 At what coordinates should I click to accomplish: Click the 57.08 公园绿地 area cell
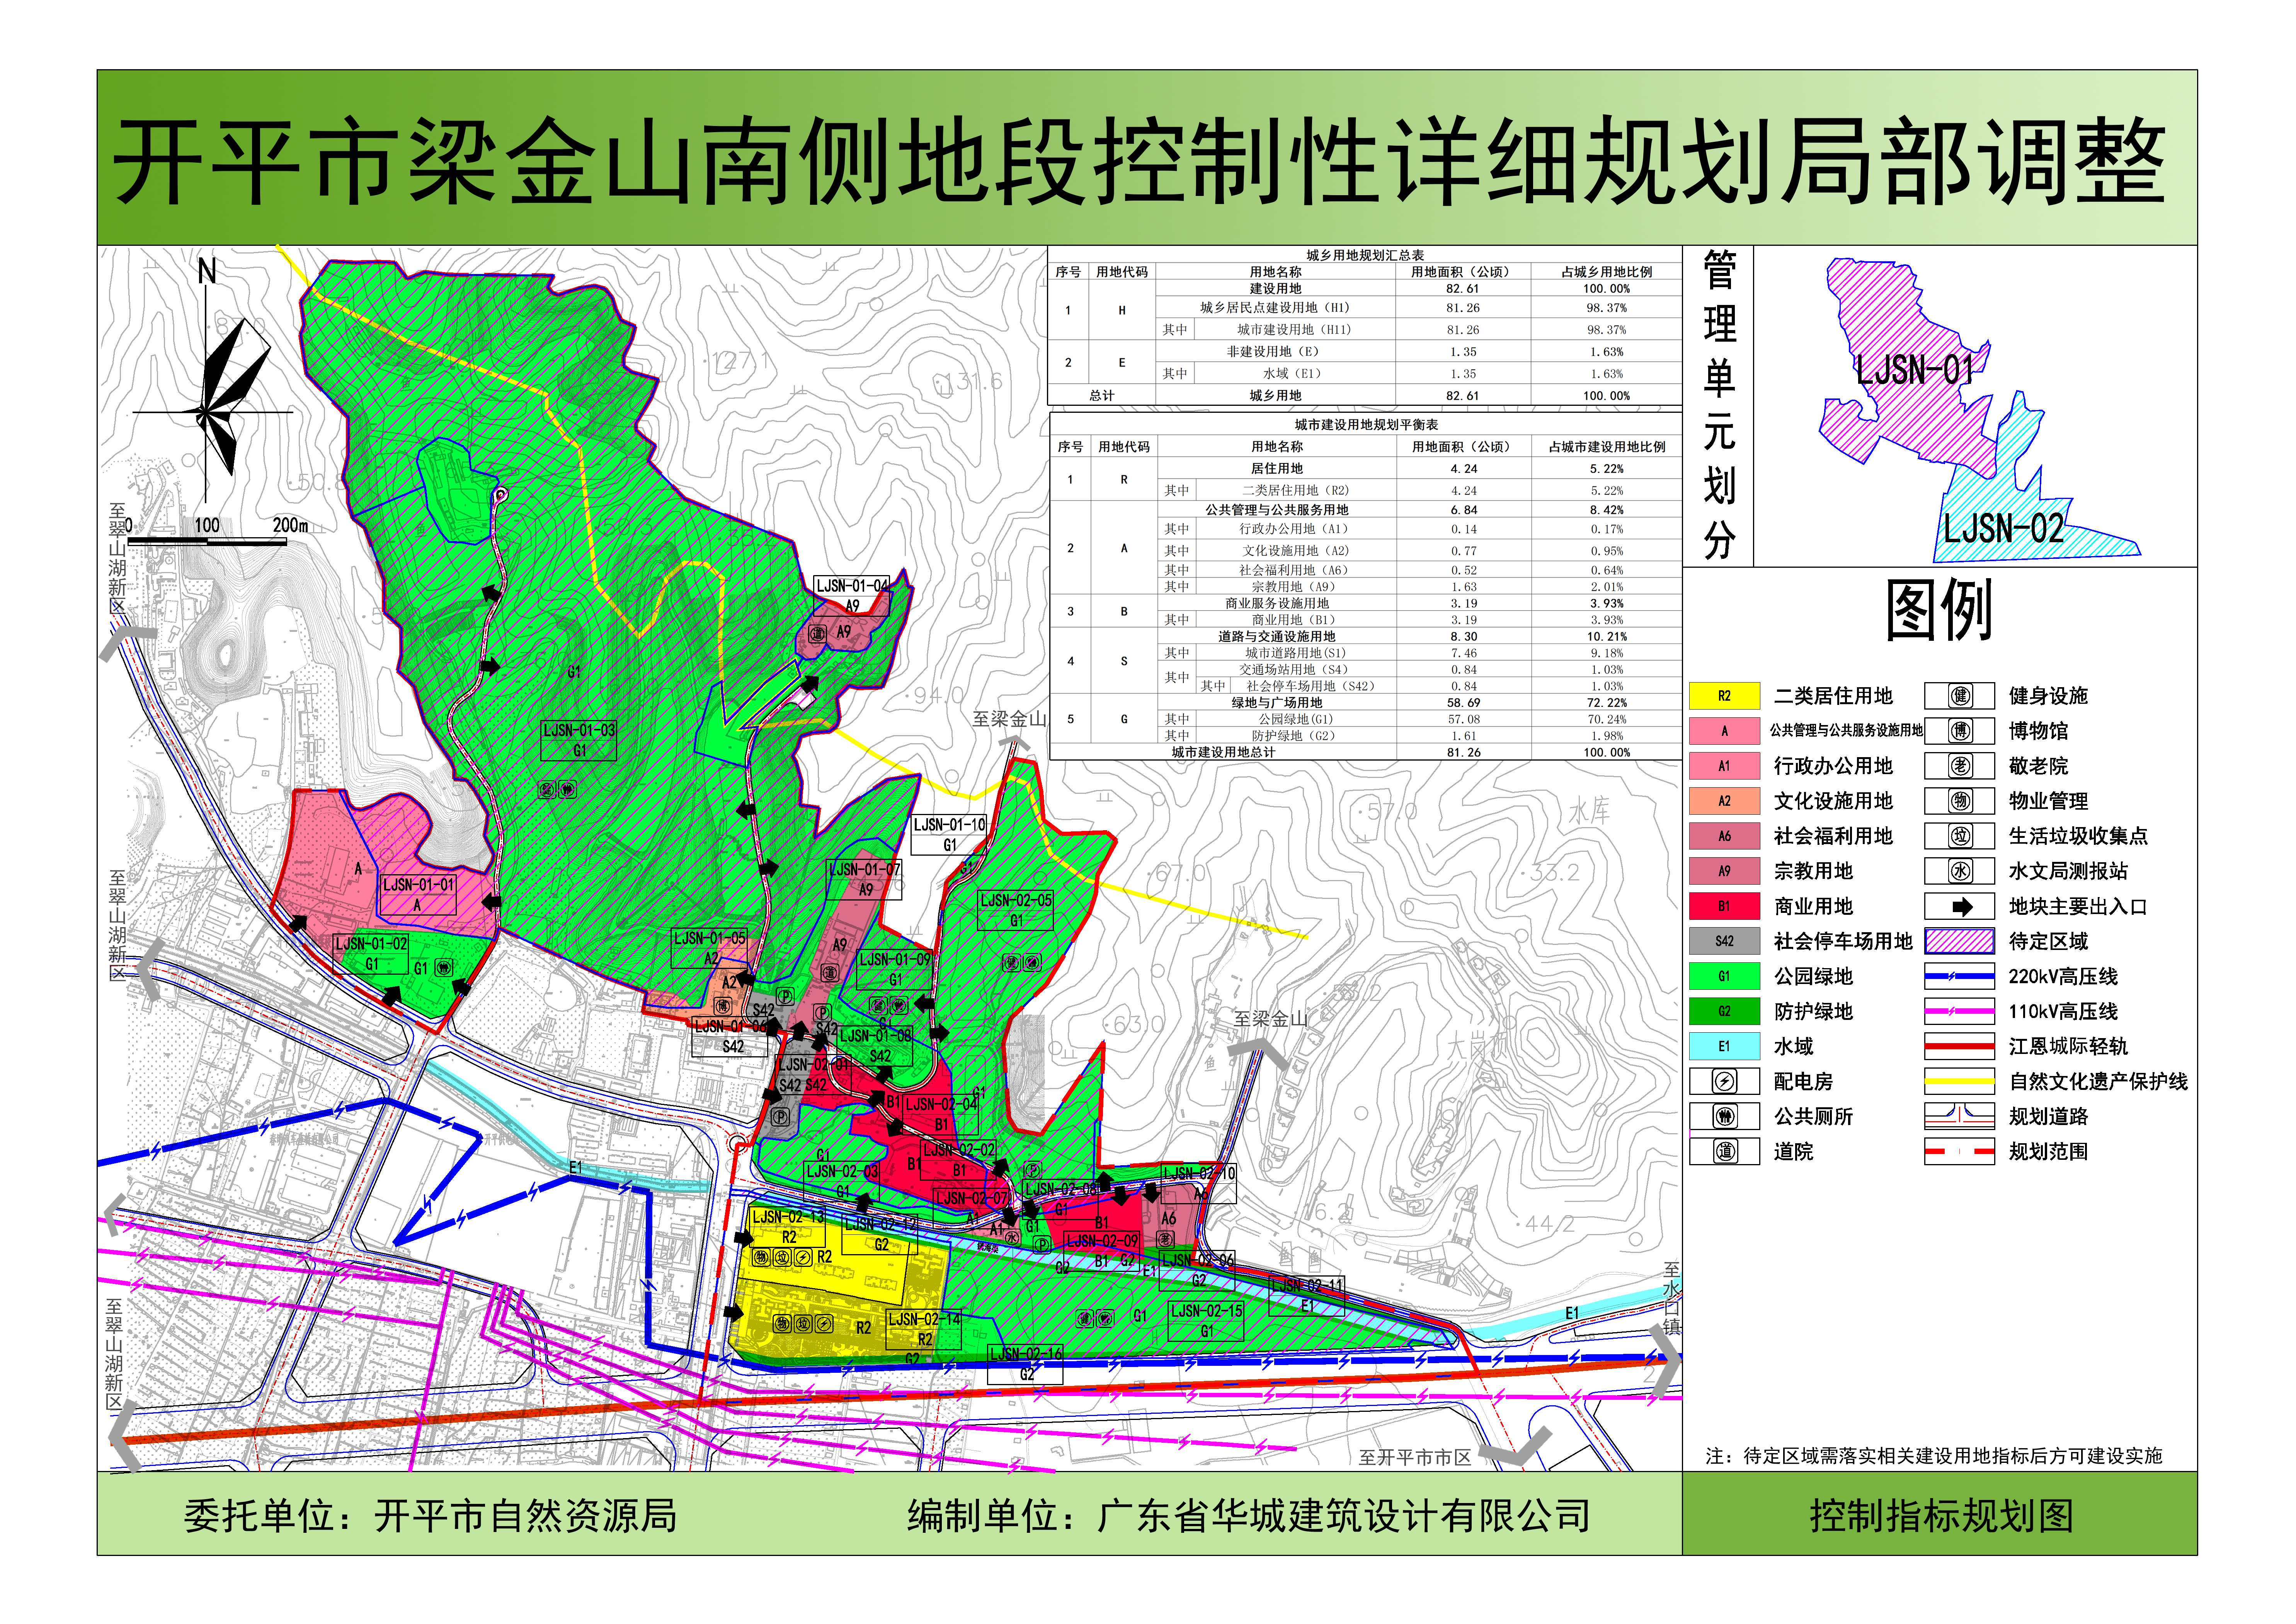coord(1464,720)
